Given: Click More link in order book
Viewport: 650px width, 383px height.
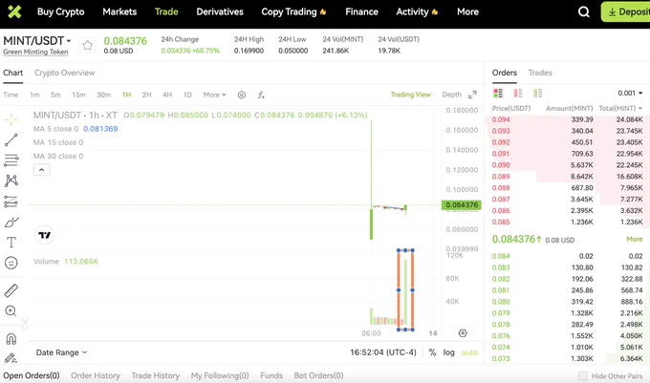Looking at the screenshot, I should [635, 240].
